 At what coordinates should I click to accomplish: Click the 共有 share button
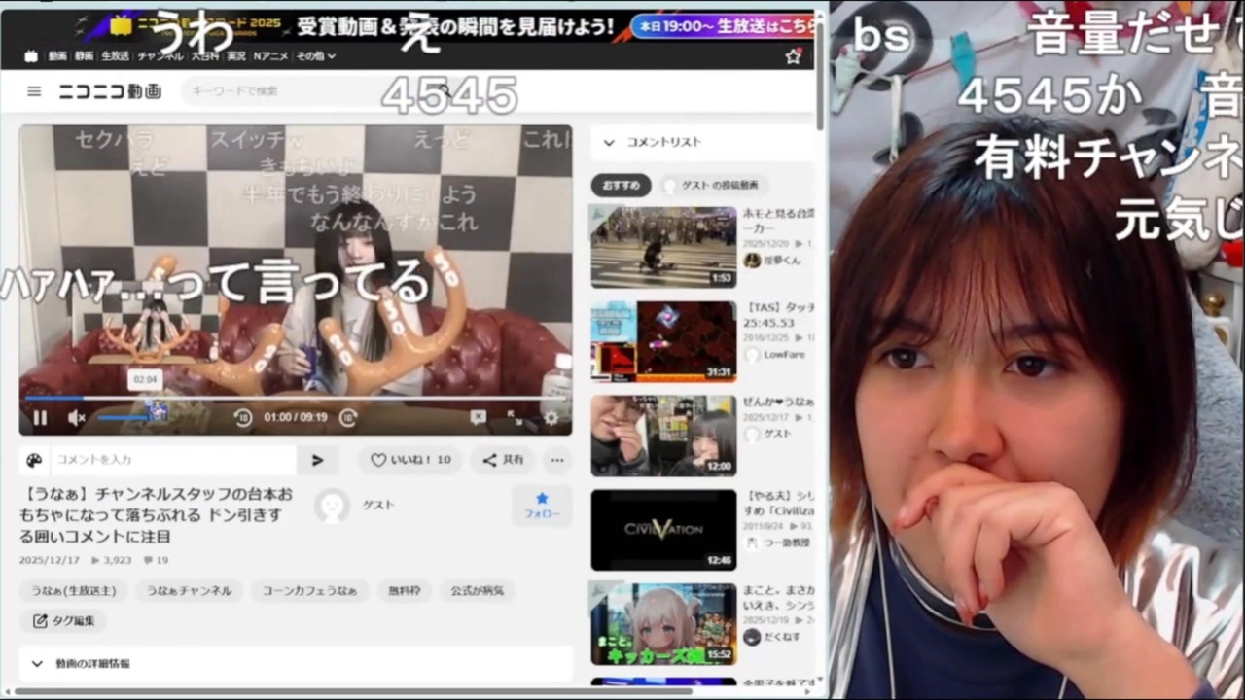[503, 460]
